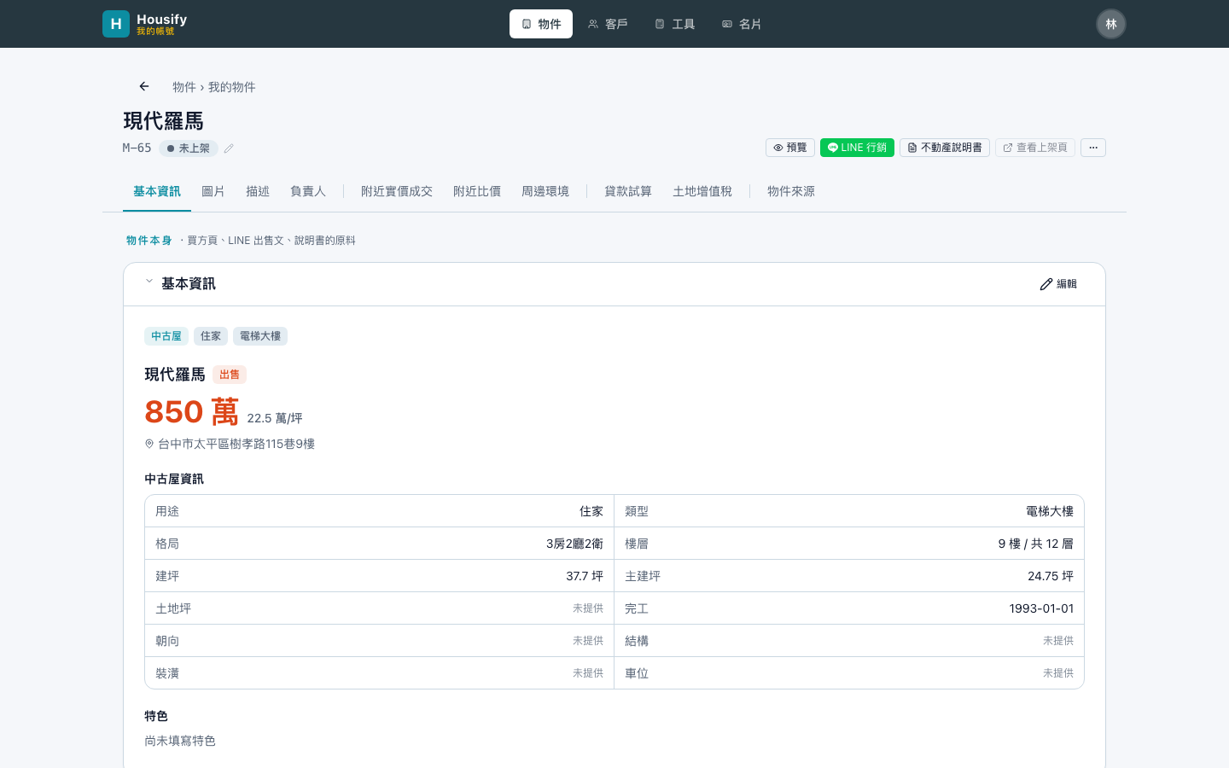Viewport: 1229px width, 768px height.
Task: Open the 不動產說明書 button
Action: [x=945, y=148]
